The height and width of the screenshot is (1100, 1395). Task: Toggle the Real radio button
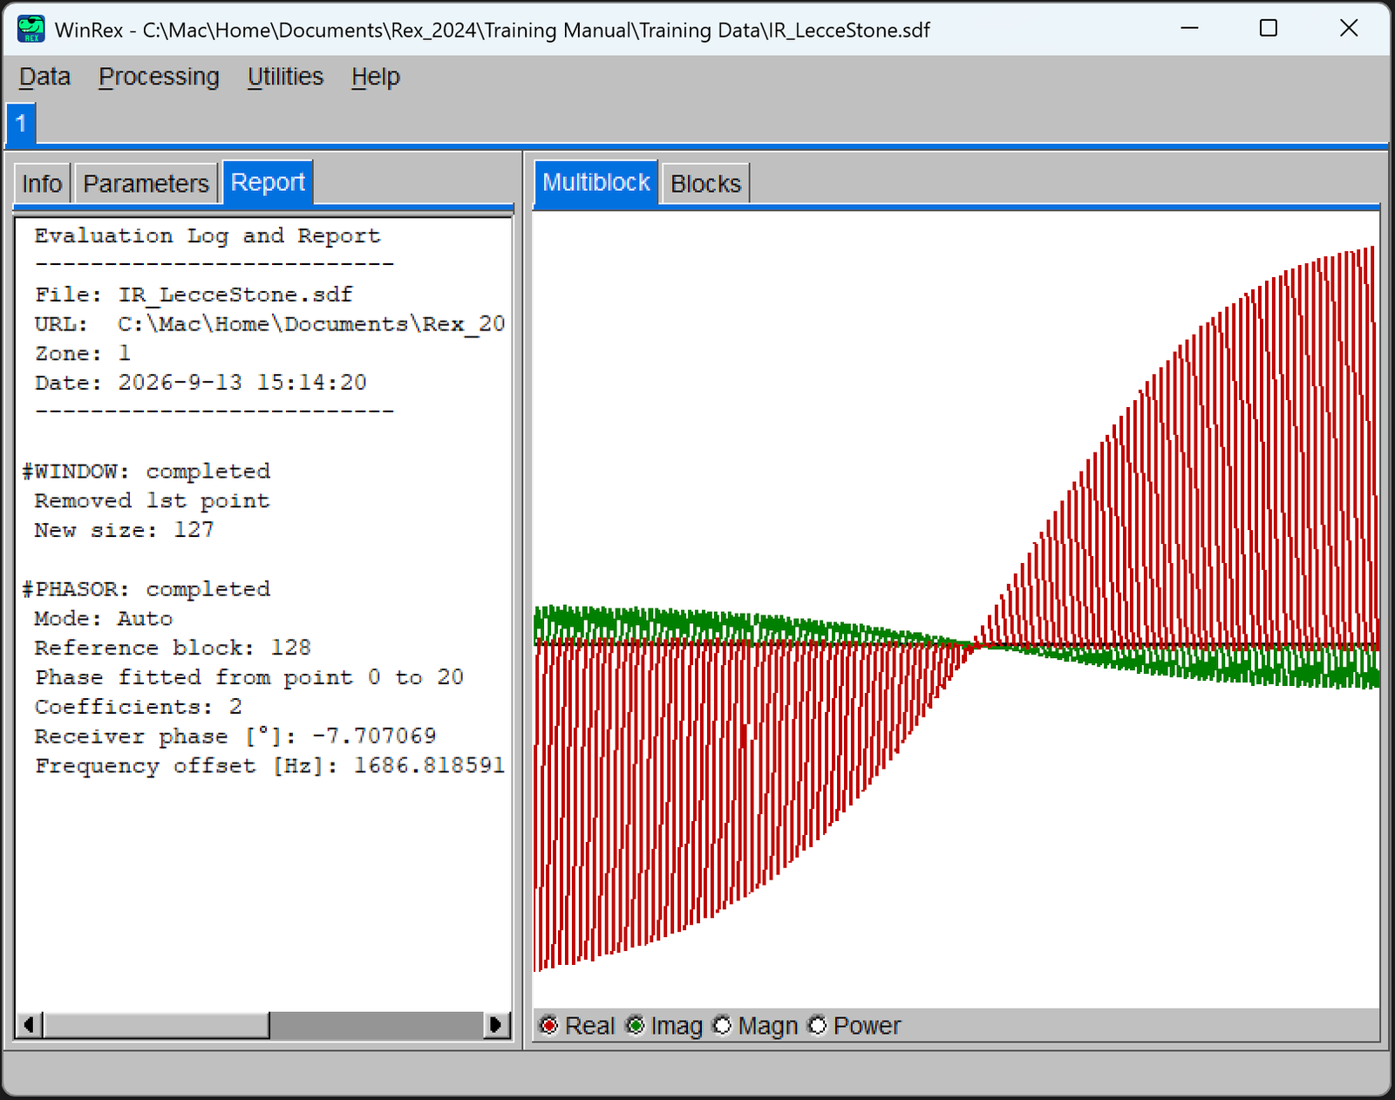(x=548, y=1026)
